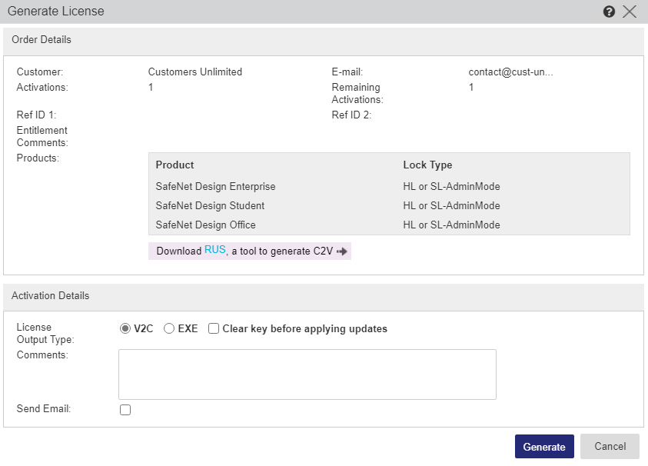Click the arrow icon after C2V
Image resolution: width=648 pixels, height=466 pixels.
(x=342, y=251)
